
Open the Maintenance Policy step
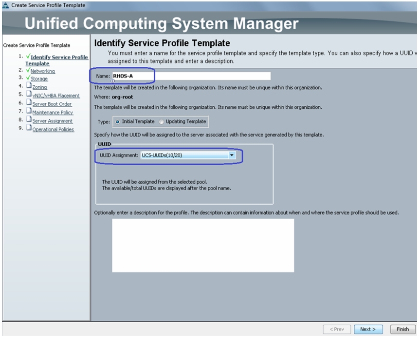pos(53,113)
